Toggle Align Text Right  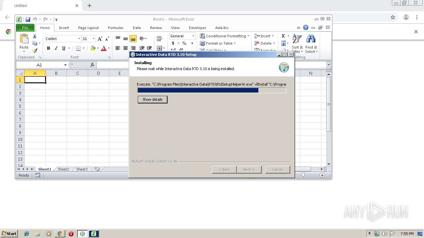point(133,48)
